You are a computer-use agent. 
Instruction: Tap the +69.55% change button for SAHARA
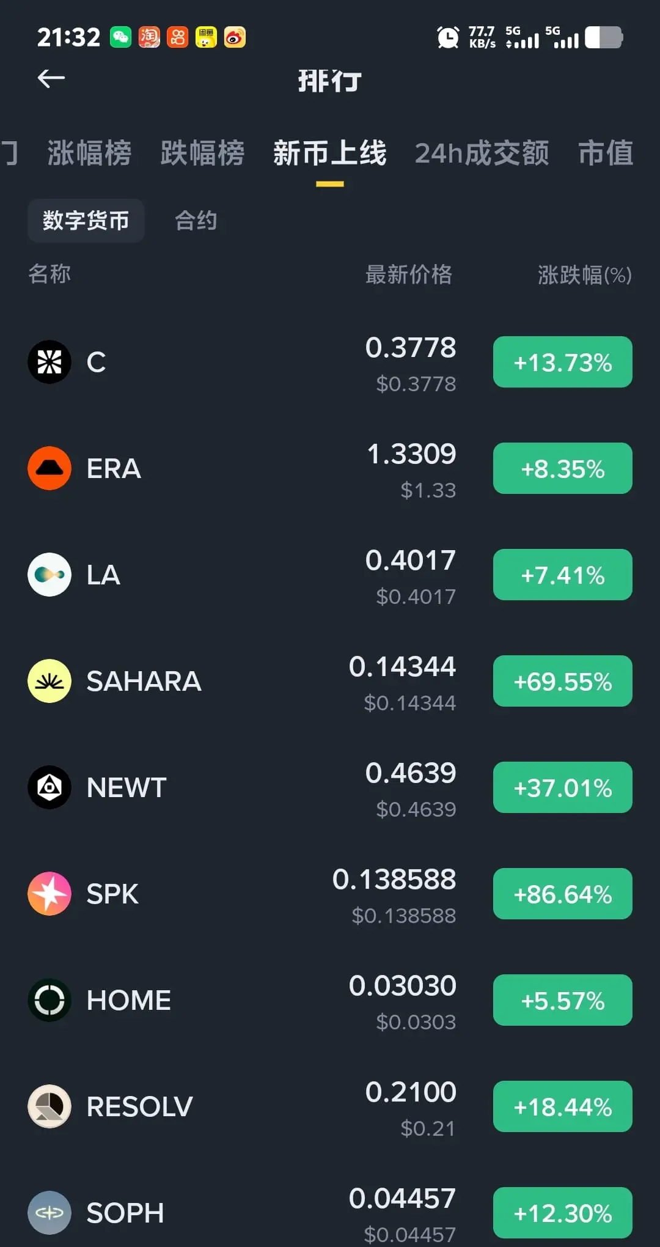tap(563, 681)
